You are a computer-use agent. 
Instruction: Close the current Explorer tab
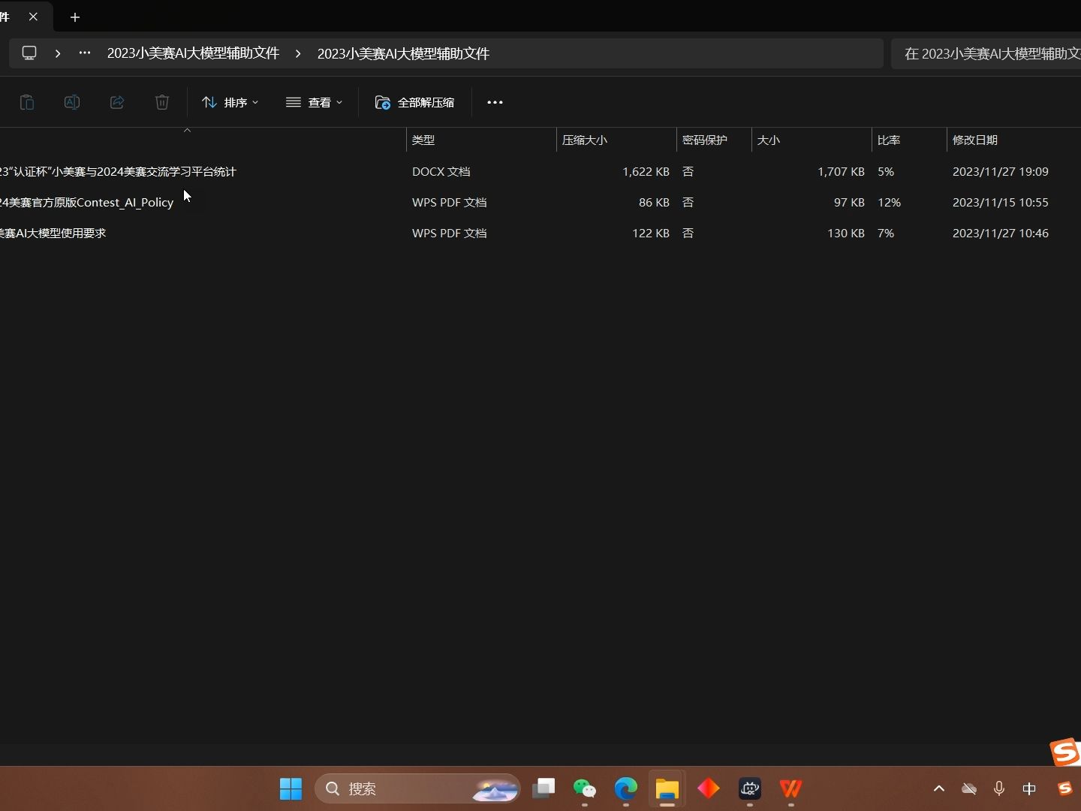(x=33, y=17)
